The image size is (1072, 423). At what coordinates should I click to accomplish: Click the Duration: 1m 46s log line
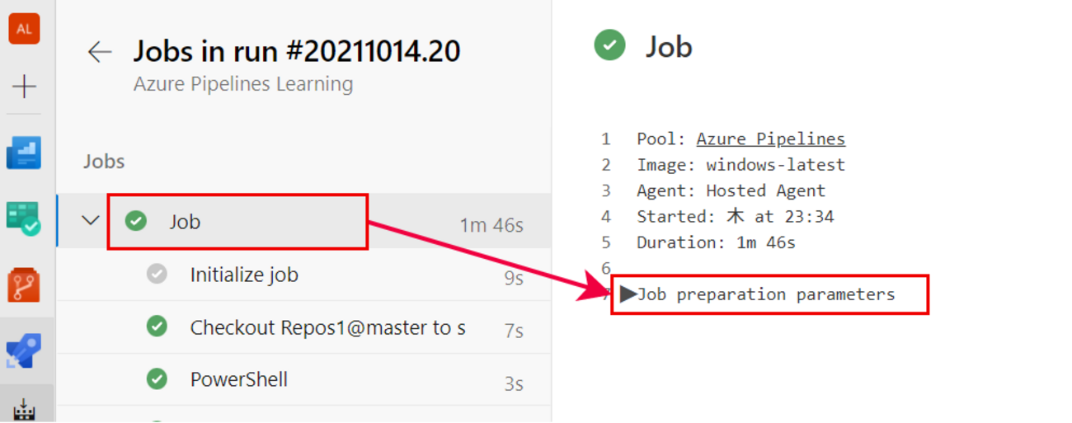(x=715, y=242)
